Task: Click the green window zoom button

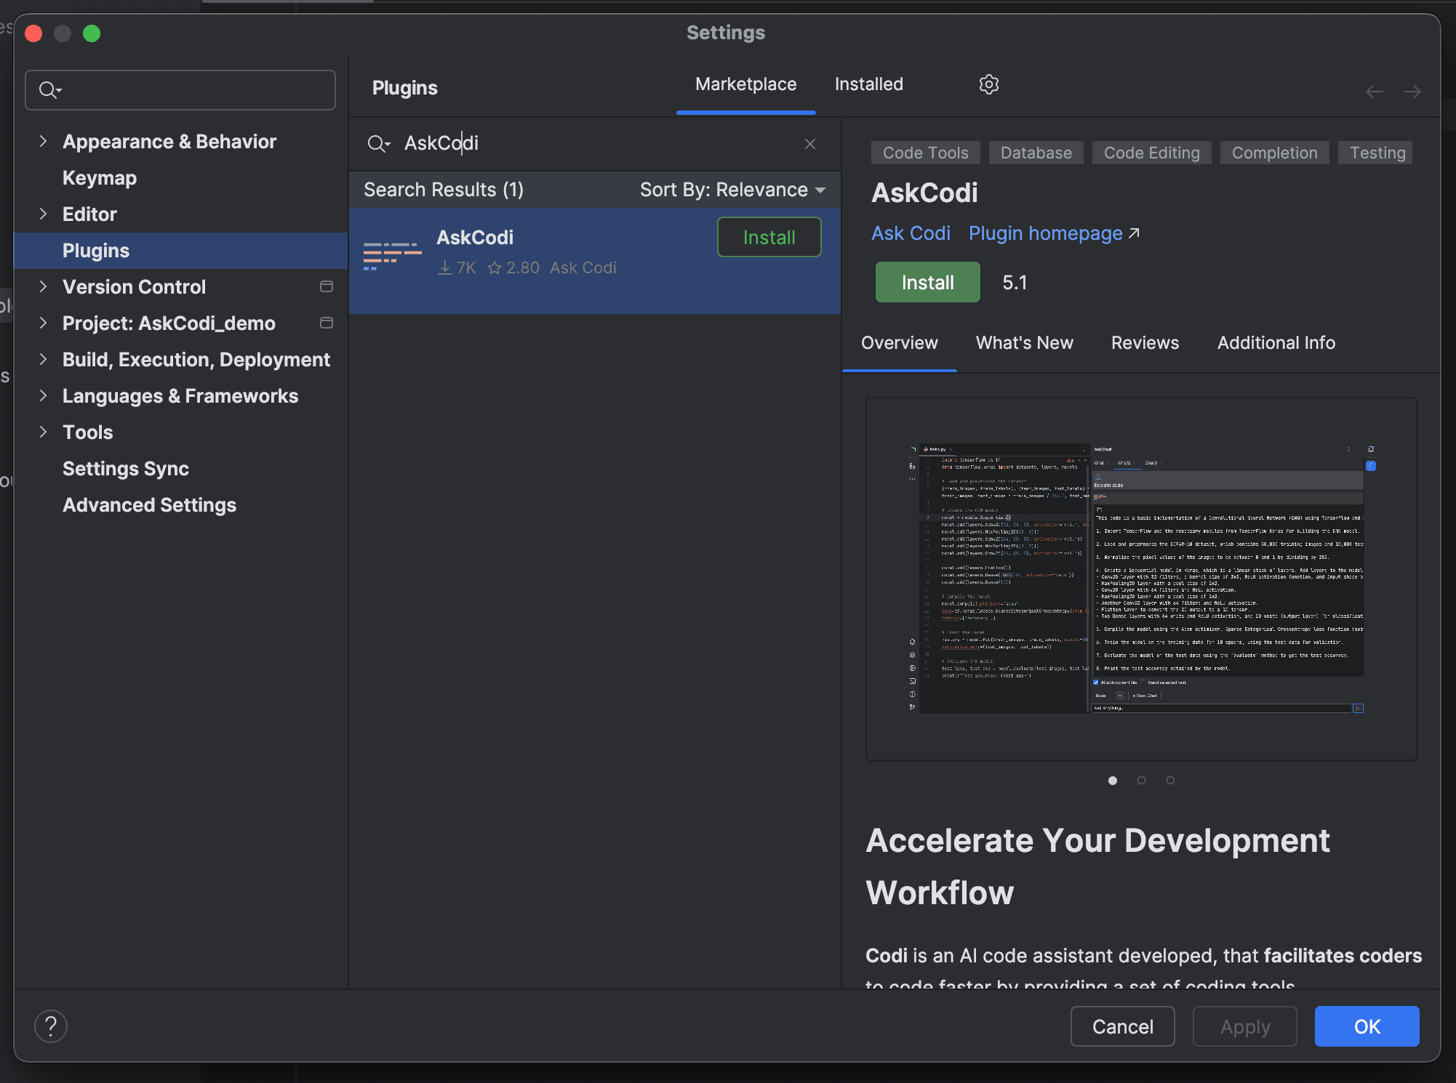Action: [x=92, y=33]
